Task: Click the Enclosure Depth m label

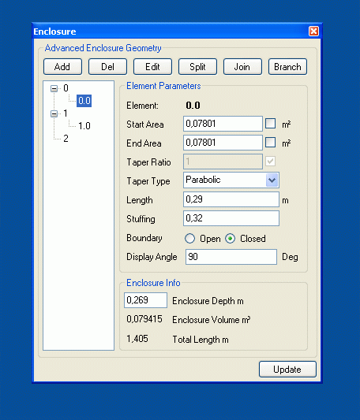Action: (x=208, y=301)
